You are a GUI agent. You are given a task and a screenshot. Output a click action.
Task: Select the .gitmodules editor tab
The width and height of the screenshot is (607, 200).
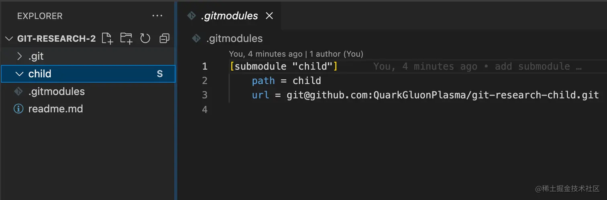pyautogui.click(x=229, y=16)
